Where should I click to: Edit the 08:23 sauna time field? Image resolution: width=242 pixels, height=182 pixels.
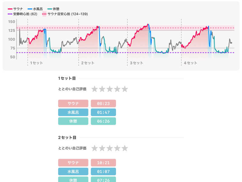(x=103, y=103)
